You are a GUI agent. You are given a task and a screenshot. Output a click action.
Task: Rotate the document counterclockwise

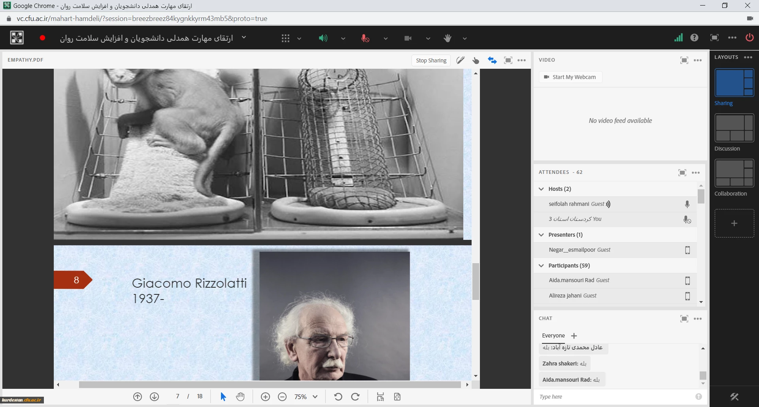338,397
